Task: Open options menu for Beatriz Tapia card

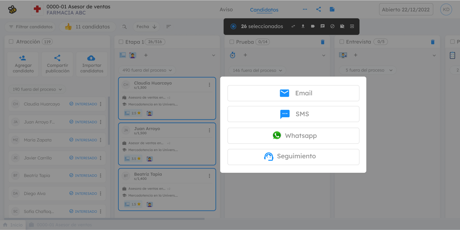Action: [209, 176]
